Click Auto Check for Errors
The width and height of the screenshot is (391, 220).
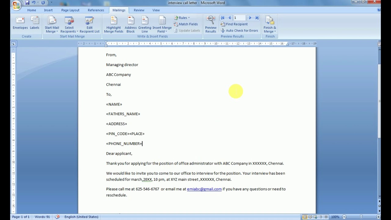point(239,31)
